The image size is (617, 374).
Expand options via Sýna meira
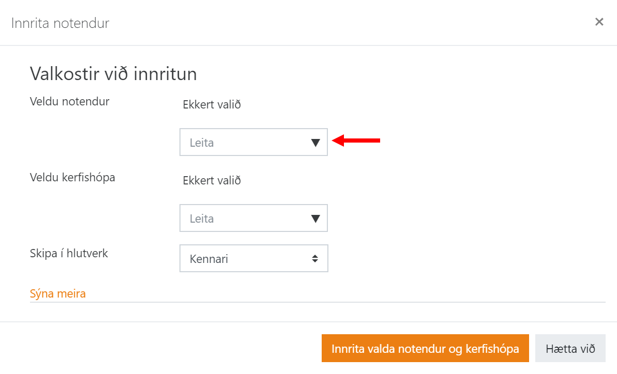pyautogui.click(x=57, y=293)
